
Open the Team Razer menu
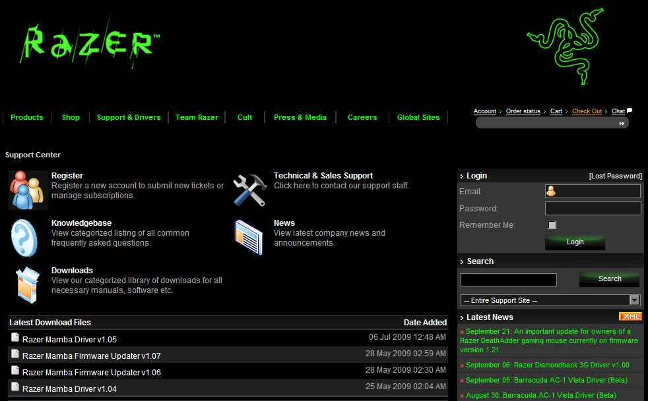197,117
